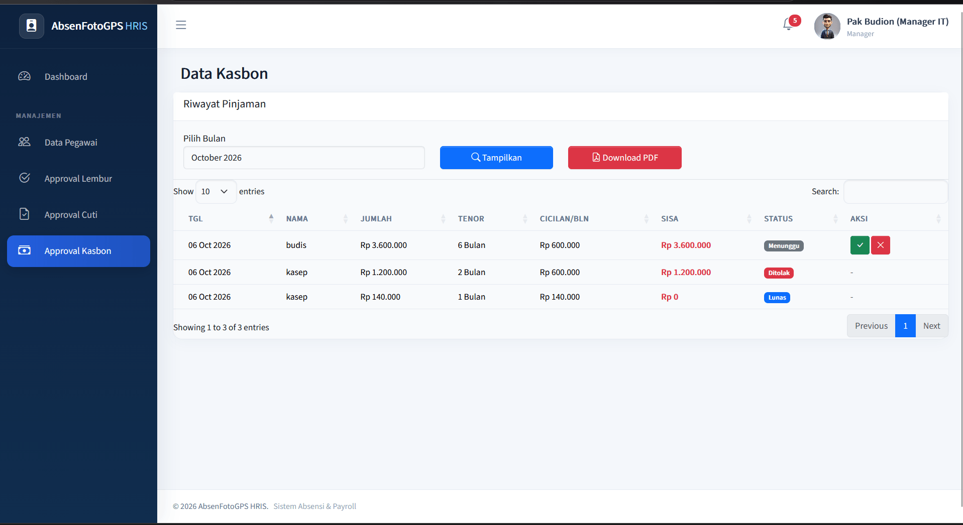Click the Ditolak status badge

[x=779, y=273]
